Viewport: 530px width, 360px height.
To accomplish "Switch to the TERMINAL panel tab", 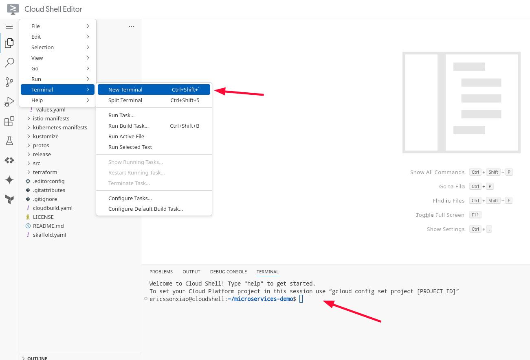I will [268, 272].
